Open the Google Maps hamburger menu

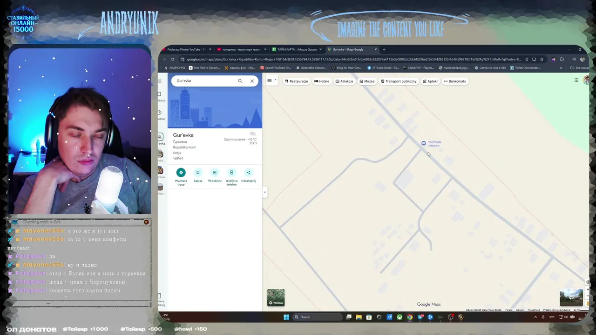click(x=159, y=81)
